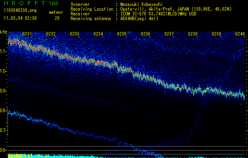Click the 0233 time marker

coord(75,34)
